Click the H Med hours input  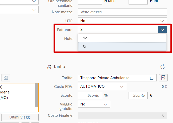[x=90, y=2]
